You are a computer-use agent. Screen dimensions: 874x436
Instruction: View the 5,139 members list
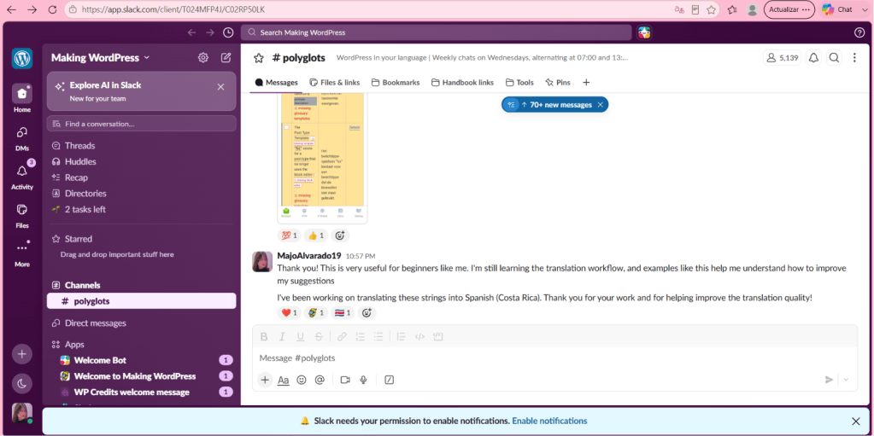coord(783,58)
